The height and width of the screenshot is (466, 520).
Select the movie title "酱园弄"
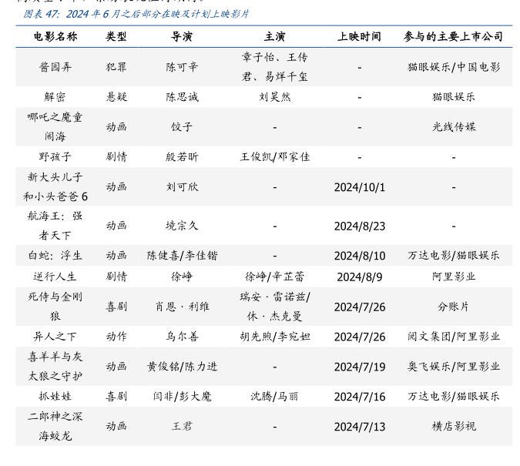click(x=55, y=67)
